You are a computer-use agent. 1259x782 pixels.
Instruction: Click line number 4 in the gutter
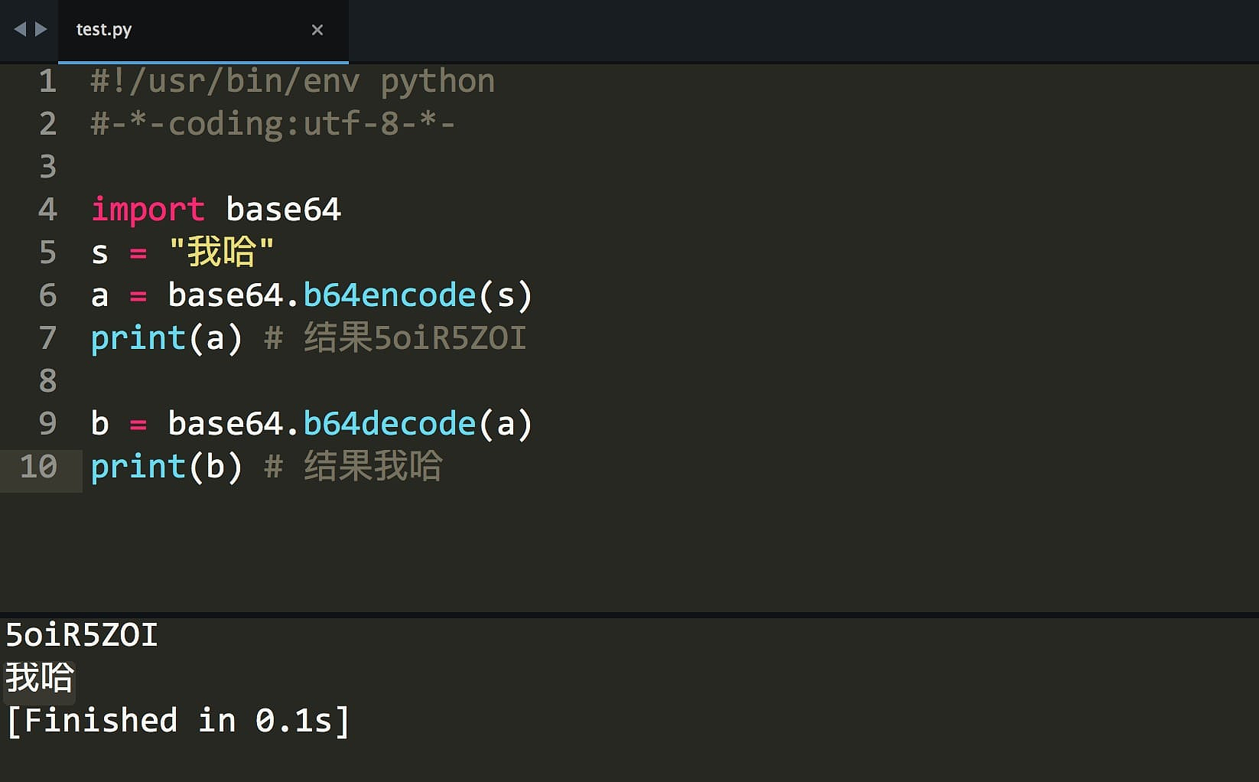(47, 210)
